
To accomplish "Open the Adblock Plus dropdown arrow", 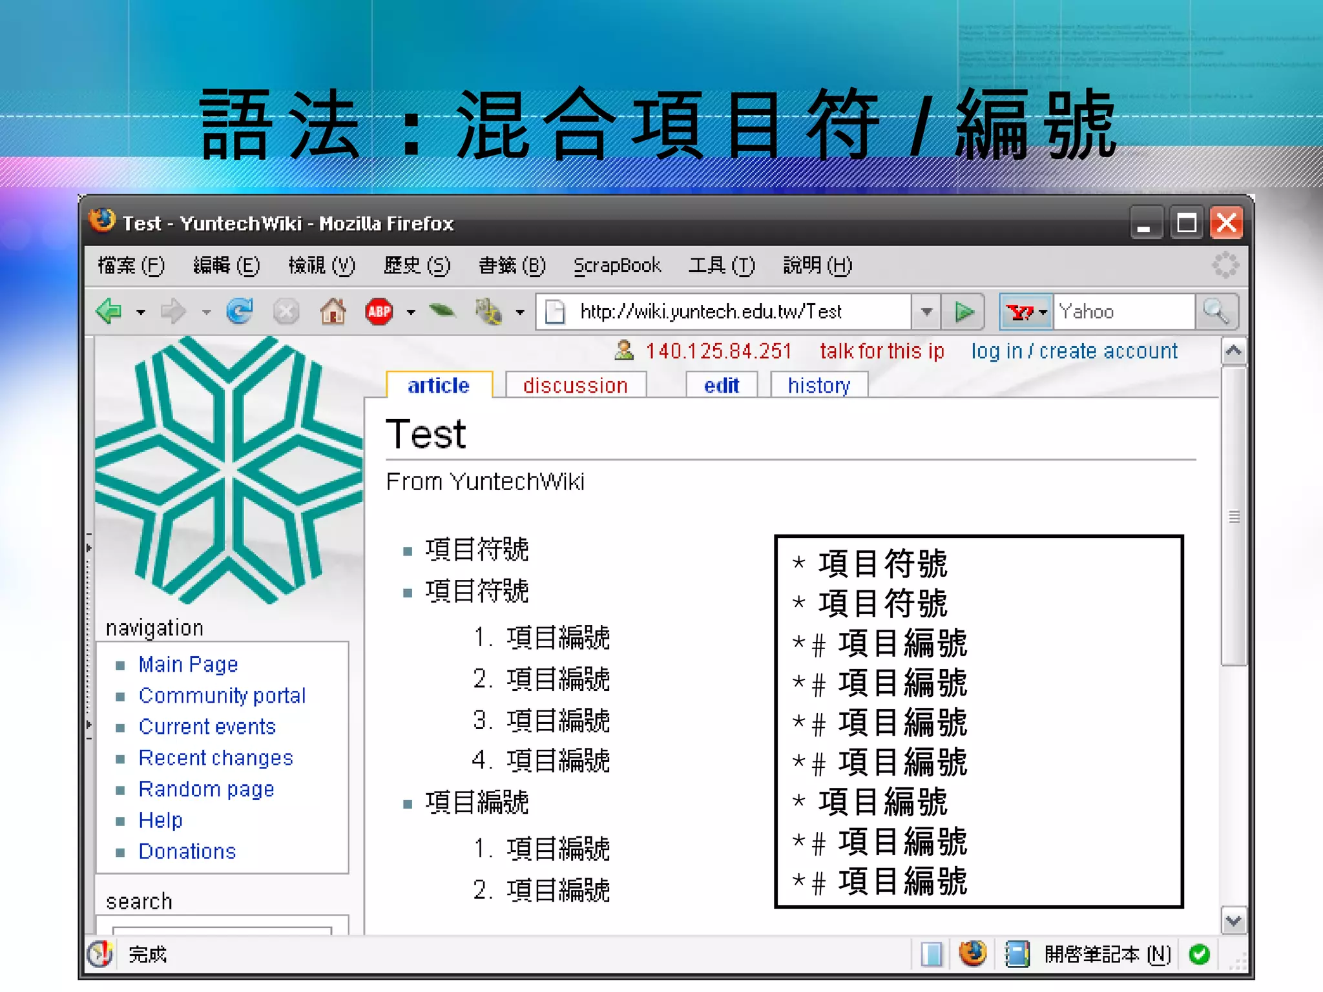I will pyautogui.click(x=411, y=313).
